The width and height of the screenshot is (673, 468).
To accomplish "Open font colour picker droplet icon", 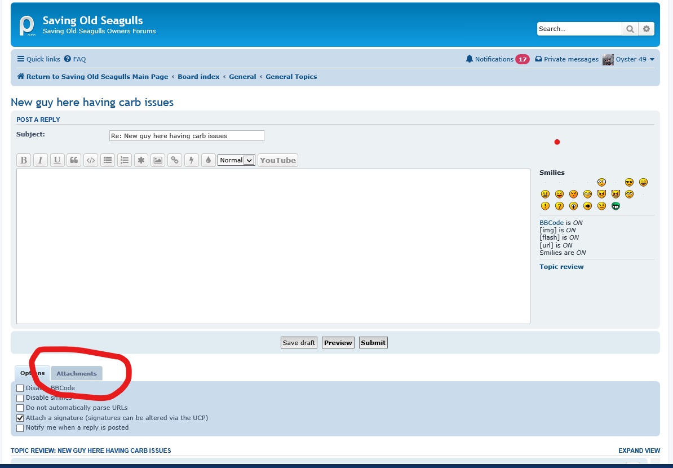I will point(208,160).
